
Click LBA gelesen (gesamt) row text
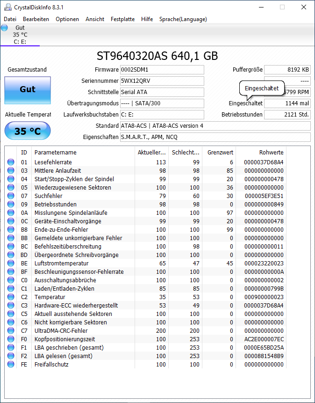click(64, 356)
